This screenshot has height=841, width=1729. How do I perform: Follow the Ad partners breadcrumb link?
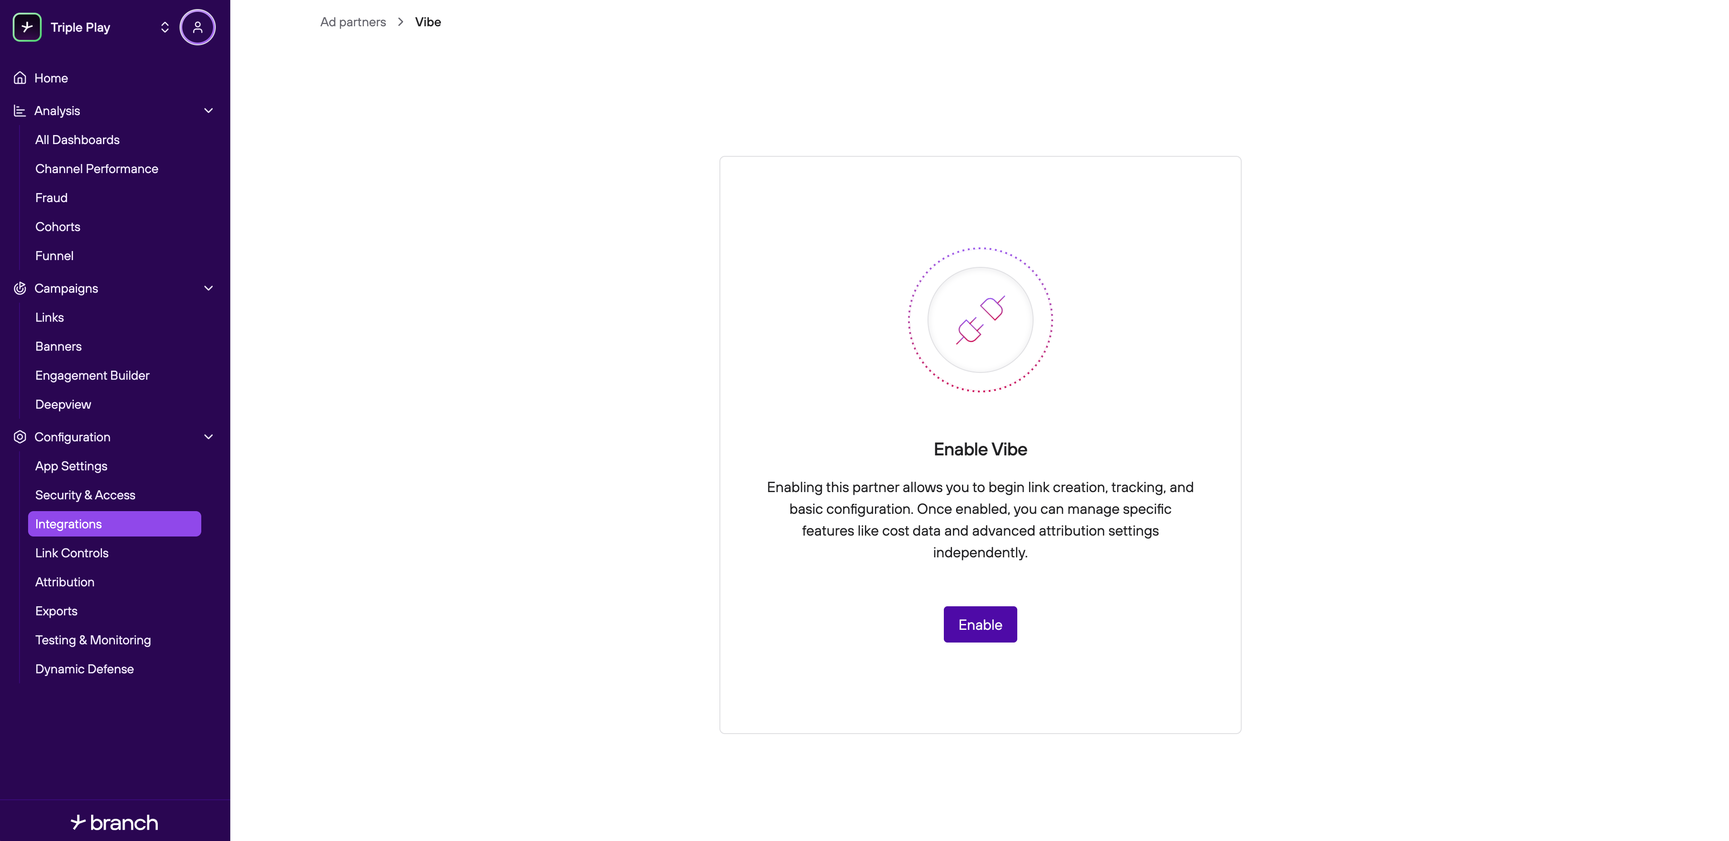[353, 22]
